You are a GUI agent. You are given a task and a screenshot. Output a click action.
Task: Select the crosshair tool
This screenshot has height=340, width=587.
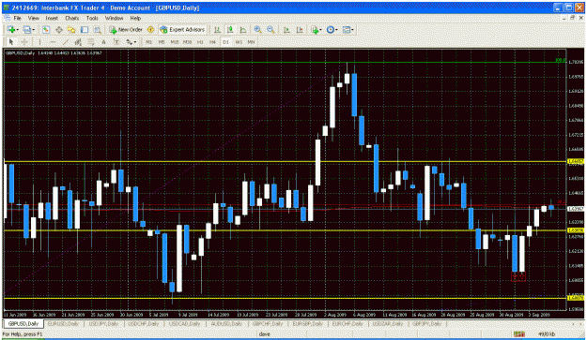point(24,42)
